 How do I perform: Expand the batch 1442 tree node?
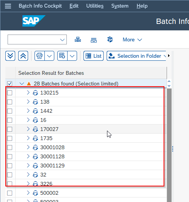click(x=28, y=111)
